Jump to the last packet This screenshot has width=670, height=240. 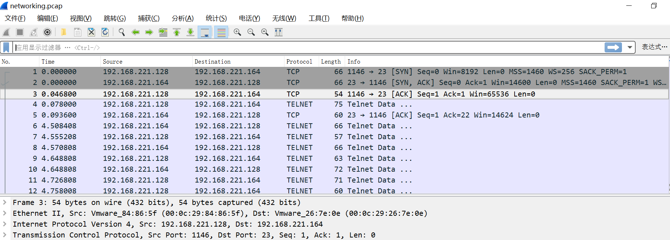pyautogui.click(x=190, y=33)
